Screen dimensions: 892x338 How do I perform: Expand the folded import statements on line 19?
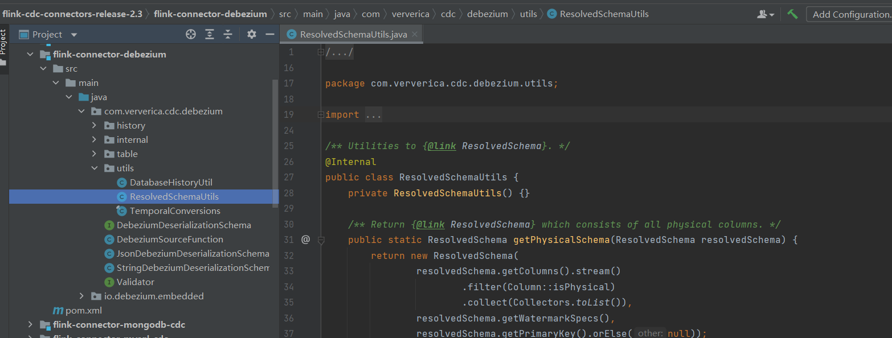point(320,114)
